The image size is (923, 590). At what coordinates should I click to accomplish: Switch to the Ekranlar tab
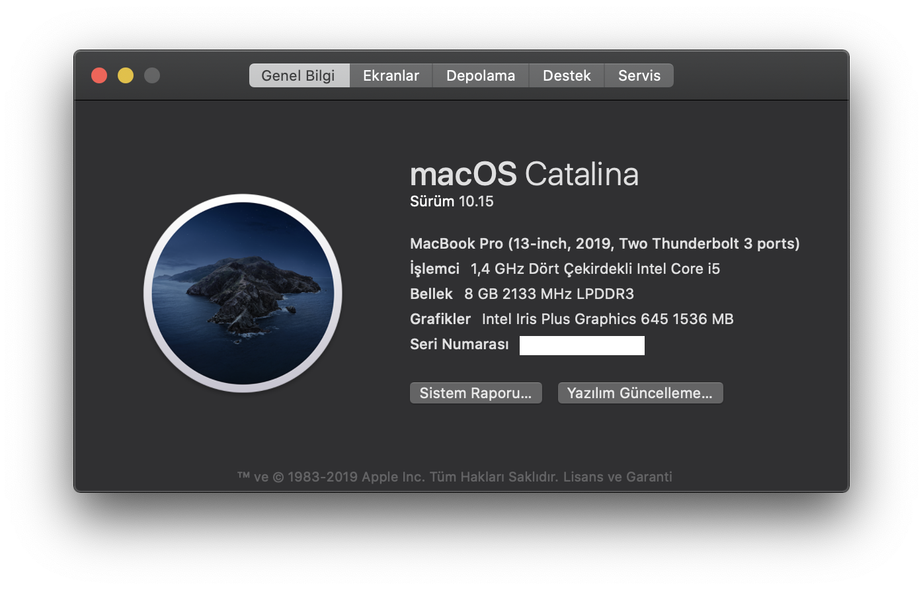tap(391, 75)
